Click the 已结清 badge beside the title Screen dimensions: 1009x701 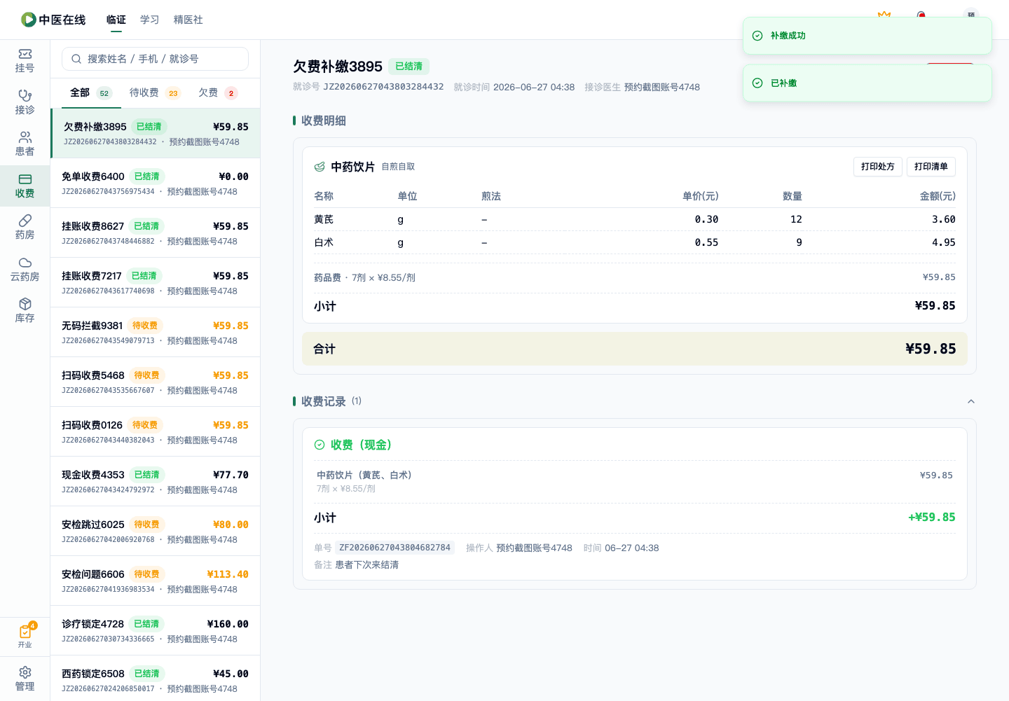click(409, 67)
